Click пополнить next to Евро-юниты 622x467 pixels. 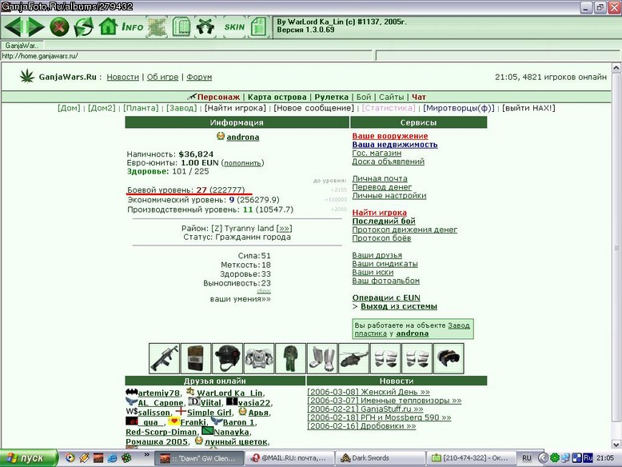[x=242, y=163]
